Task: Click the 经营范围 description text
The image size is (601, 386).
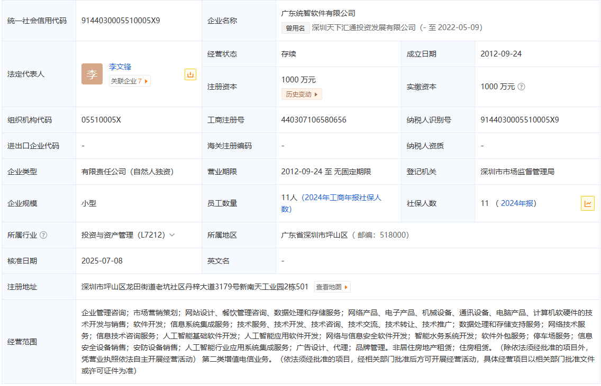Action: pyautogui.click(x=336, y=342)
